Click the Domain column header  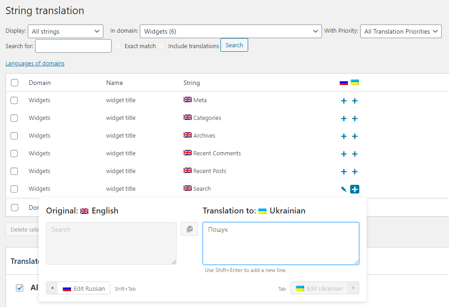(x=40, y=83)
